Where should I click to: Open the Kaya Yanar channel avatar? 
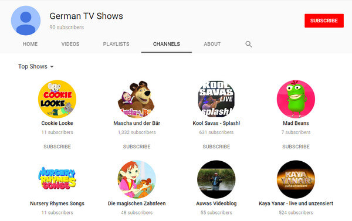tap(296, 179)
